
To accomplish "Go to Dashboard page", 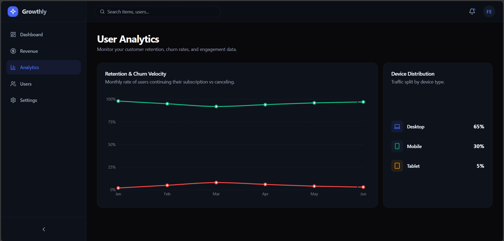I will point(31,35).
